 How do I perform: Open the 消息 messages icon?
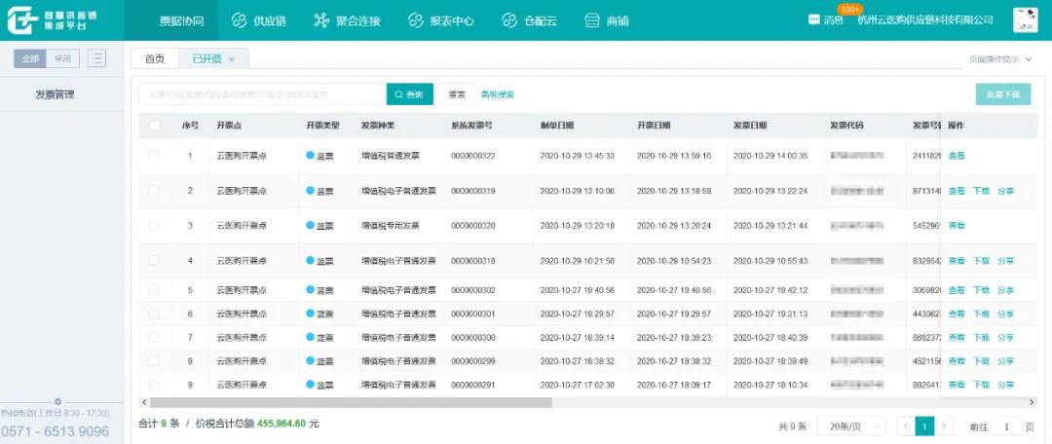(x=814, y=20)
